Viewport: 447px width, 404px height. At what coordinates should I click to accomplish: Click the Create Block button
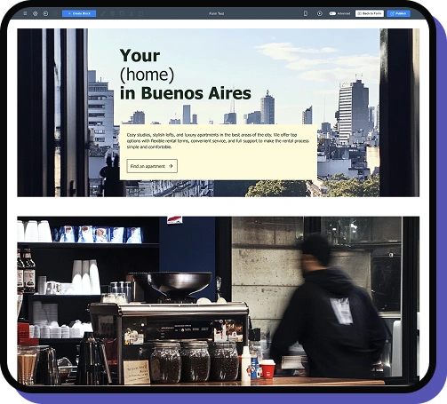coord(79,13)
